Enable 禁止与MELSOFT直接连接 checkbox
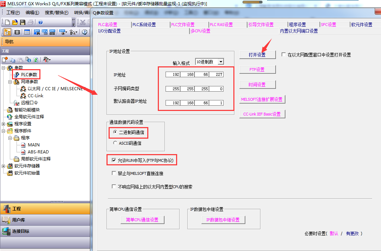Image resolution: width=381 pixels, height=251 pixels. [114, 173]
